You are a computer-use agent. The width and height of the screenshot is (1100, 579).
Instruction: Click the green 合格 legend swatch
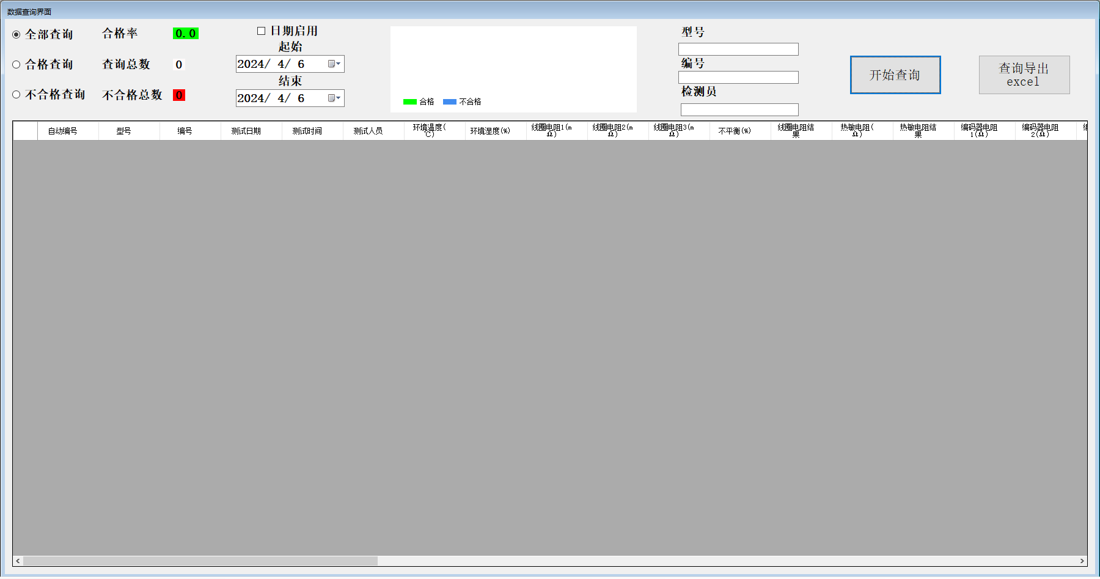pyautogui.click(x=409, y=102)
